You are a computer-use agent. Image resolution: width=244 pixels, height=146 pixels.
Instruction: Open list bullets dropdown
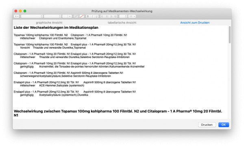[132, 16]
